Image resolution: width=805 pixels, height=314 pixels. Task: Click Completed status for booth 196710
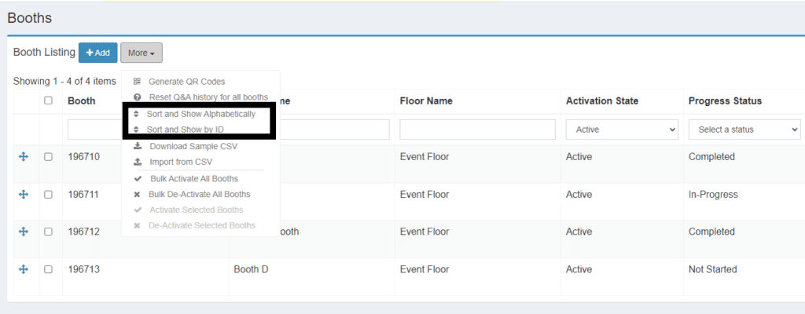pyautogui.click(x=711, y=157)
